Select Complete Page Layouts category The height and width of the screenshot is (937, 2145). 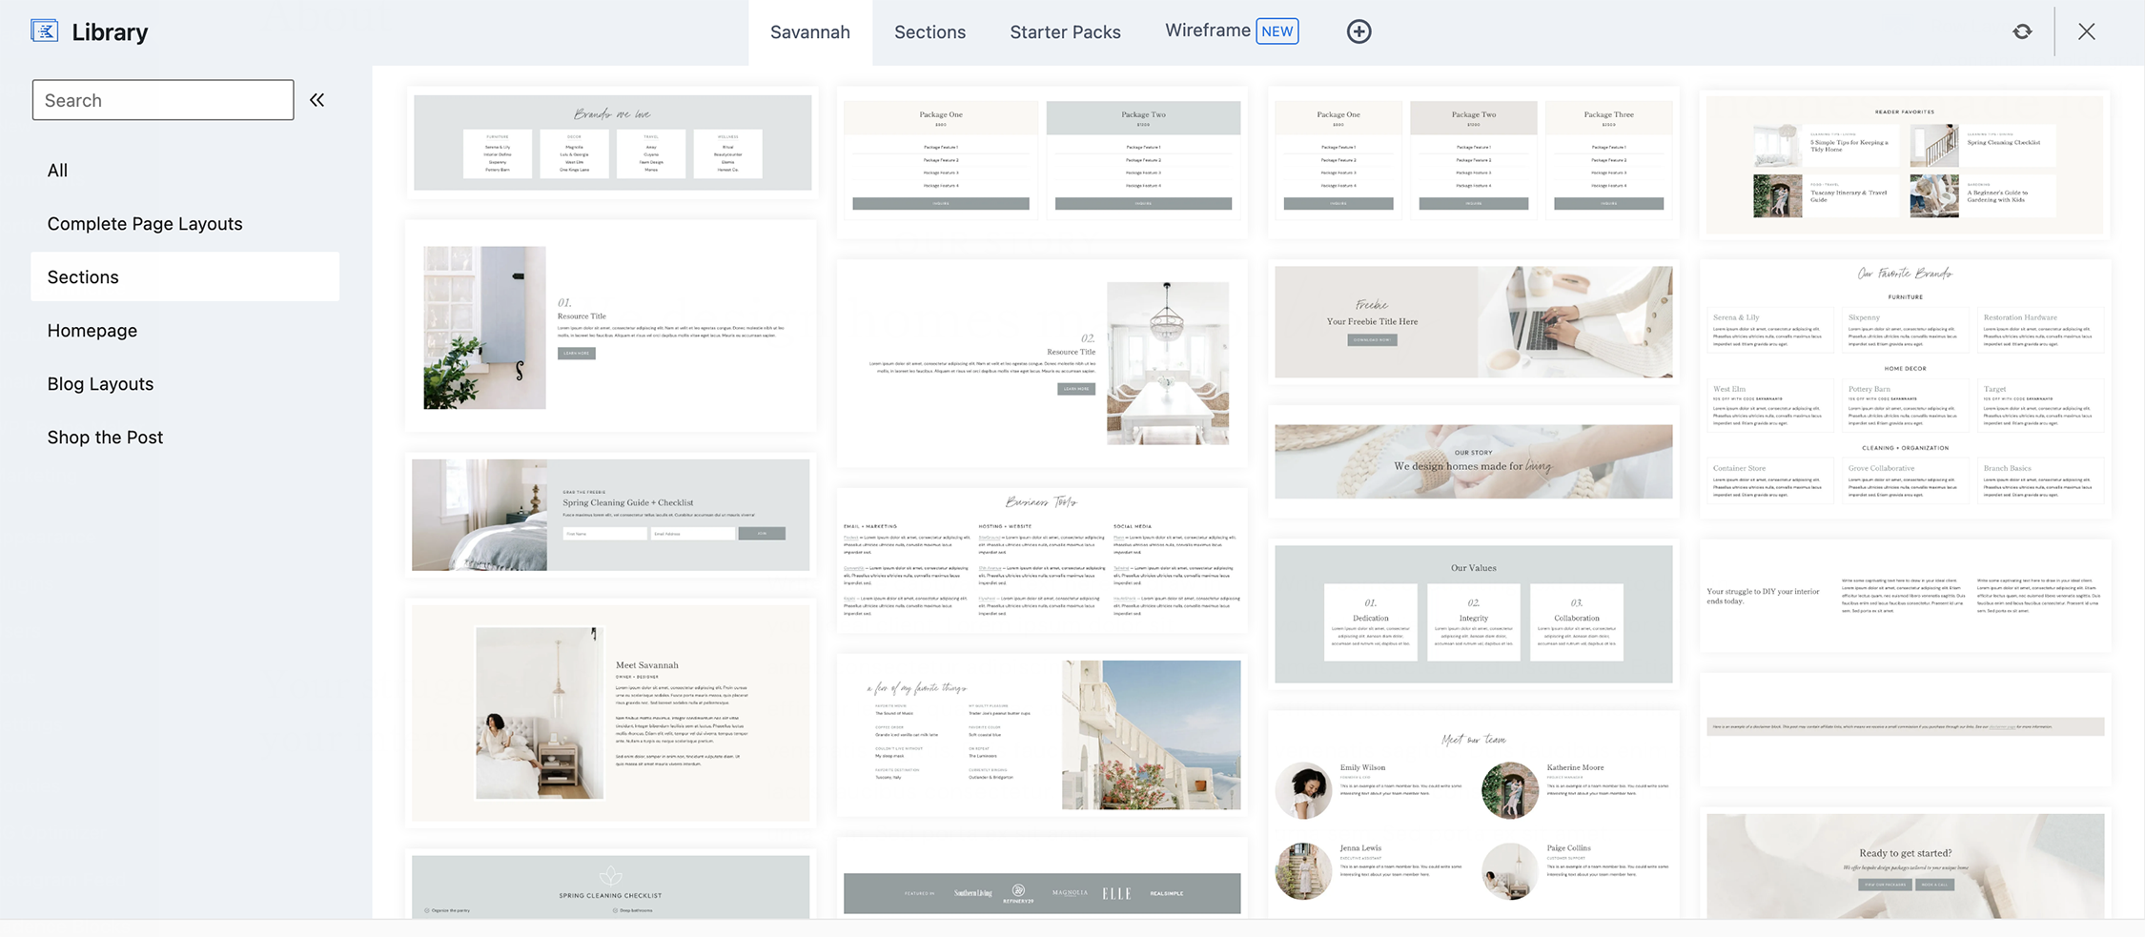tap(145, 224)
